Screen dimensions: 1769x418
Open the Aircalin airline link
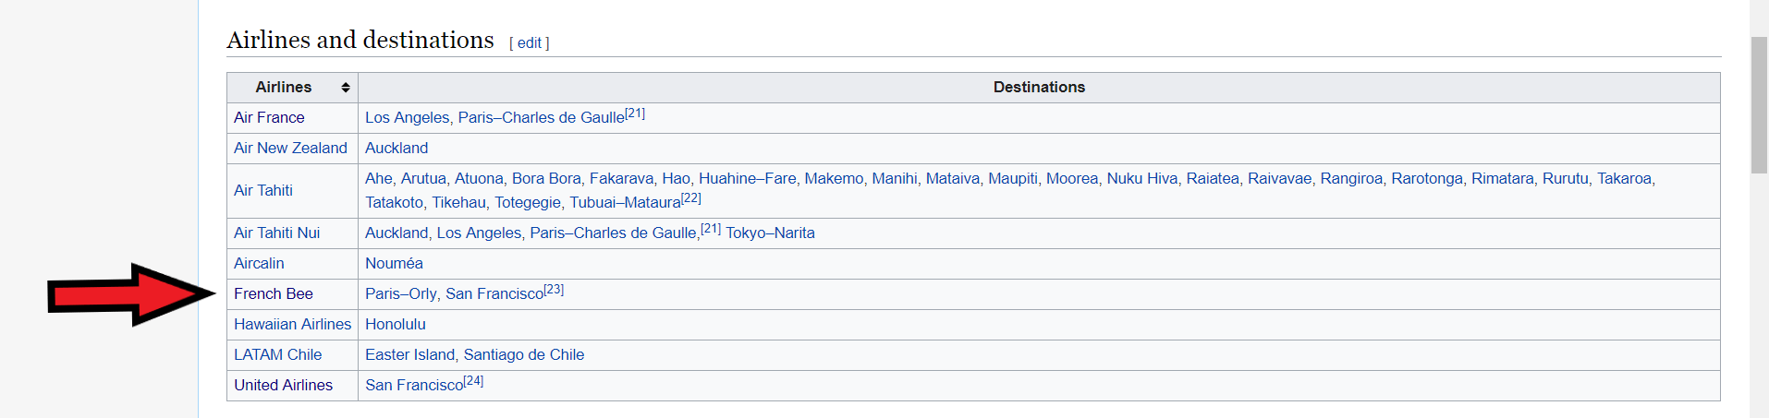[259, 263]
